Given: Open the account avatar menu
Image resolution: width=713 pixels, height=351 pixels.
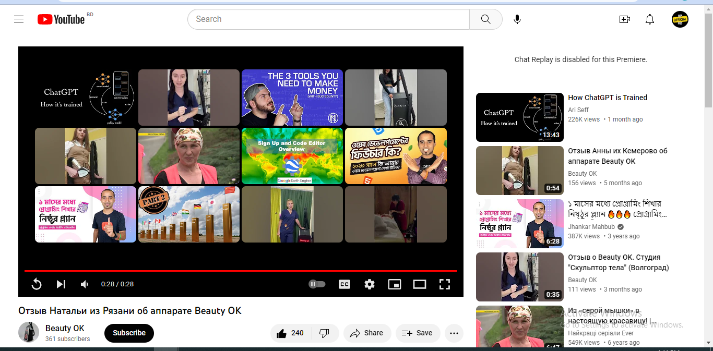Looking at the screenshot, I should click(x=680, y=19).
